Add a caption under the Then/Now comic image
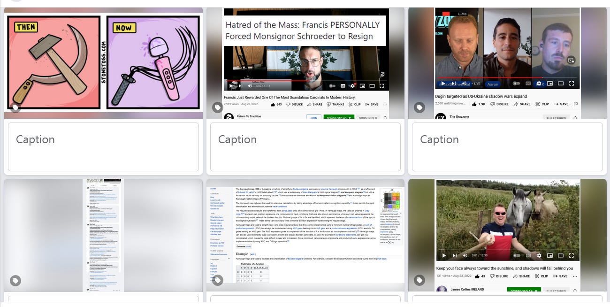The width and height of the screenshot is (610, 307). point(103,147)
